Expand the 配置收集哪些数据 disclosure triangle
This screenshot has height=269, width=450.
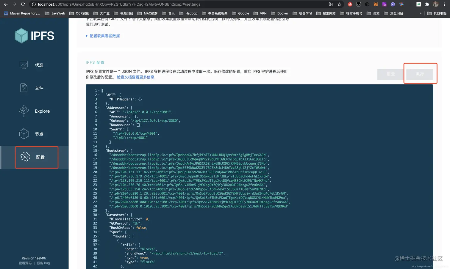[87, 36]
